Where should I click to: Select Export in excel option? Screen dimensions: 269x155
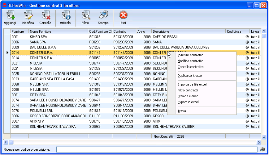point(188,102)
